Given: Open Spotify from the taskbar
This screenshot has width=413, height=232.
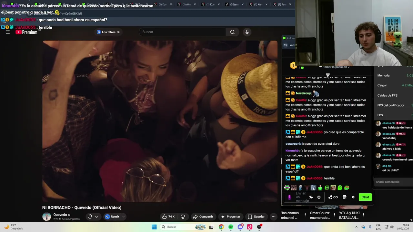Looking at the screenshot, I should coord(231,227).
